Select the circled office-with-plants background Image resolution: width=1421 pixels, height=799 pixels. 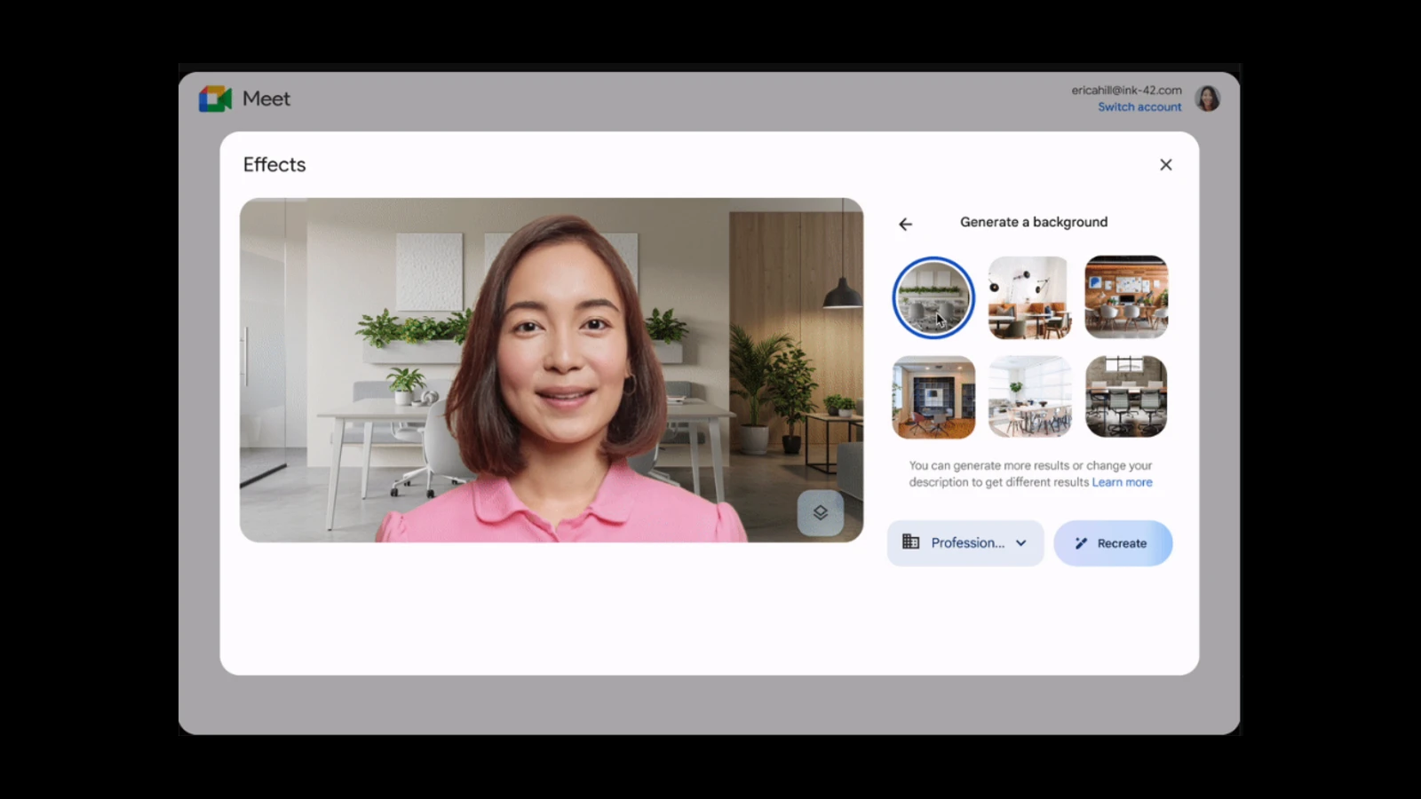click(x=933, y=297)
